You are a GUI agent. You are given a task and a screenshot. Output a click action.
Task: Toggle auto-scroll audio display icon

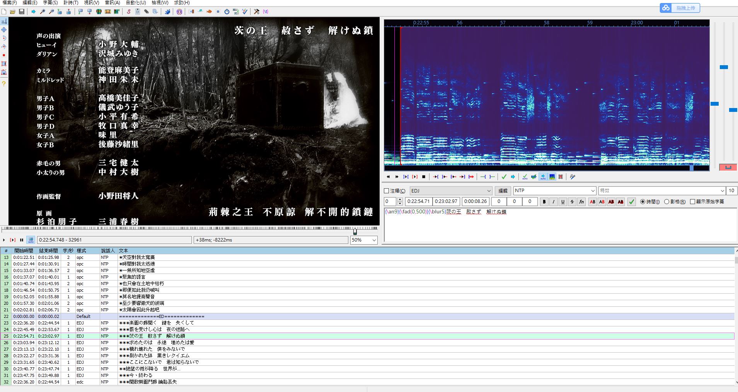(x=543, y=177)
